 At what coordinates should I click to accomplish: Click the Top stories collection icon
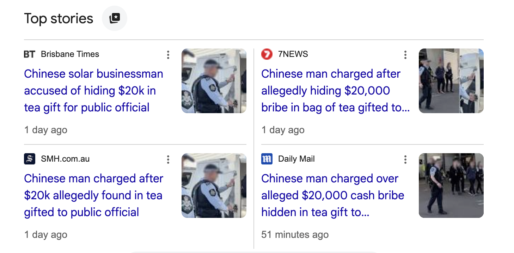click(115, 18)
